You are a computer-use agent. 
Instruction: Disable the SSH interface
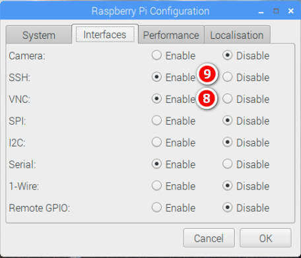227,77
